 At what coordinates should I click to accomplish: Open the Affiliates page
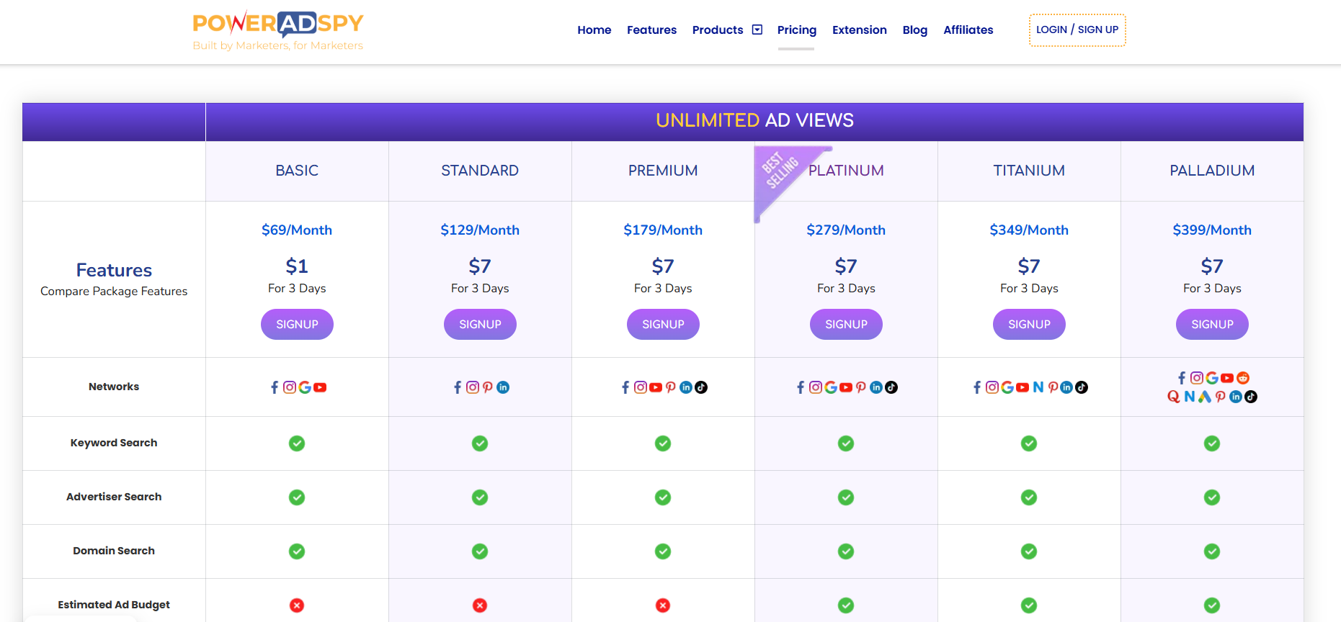[x=968, y=30]
